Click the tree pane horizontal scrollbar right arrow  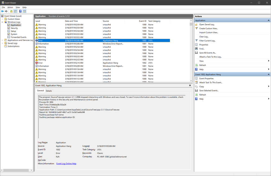pyautogui.click(x=31, y=170)
